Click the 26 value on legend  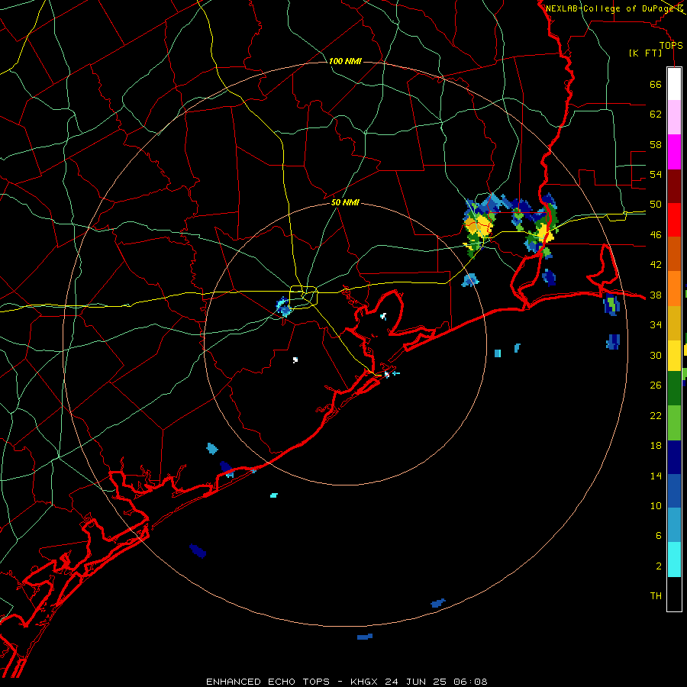point(656,385)
